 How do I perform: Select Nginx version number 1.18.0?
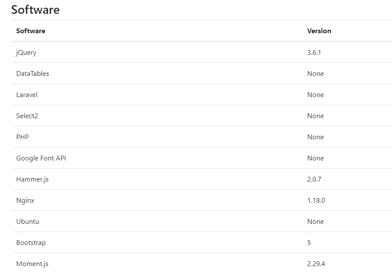pyautogui.click(x=316, y=201)
